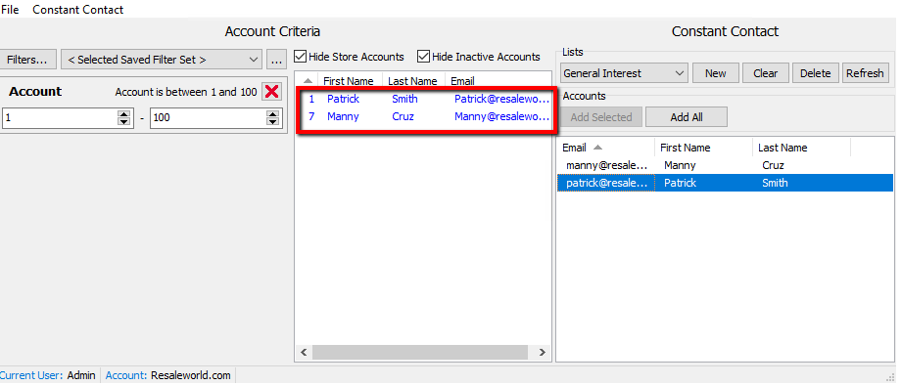Sort accounts by Last Name column header
This screenshot has width=901, height=385.
[x=412, y=81]
